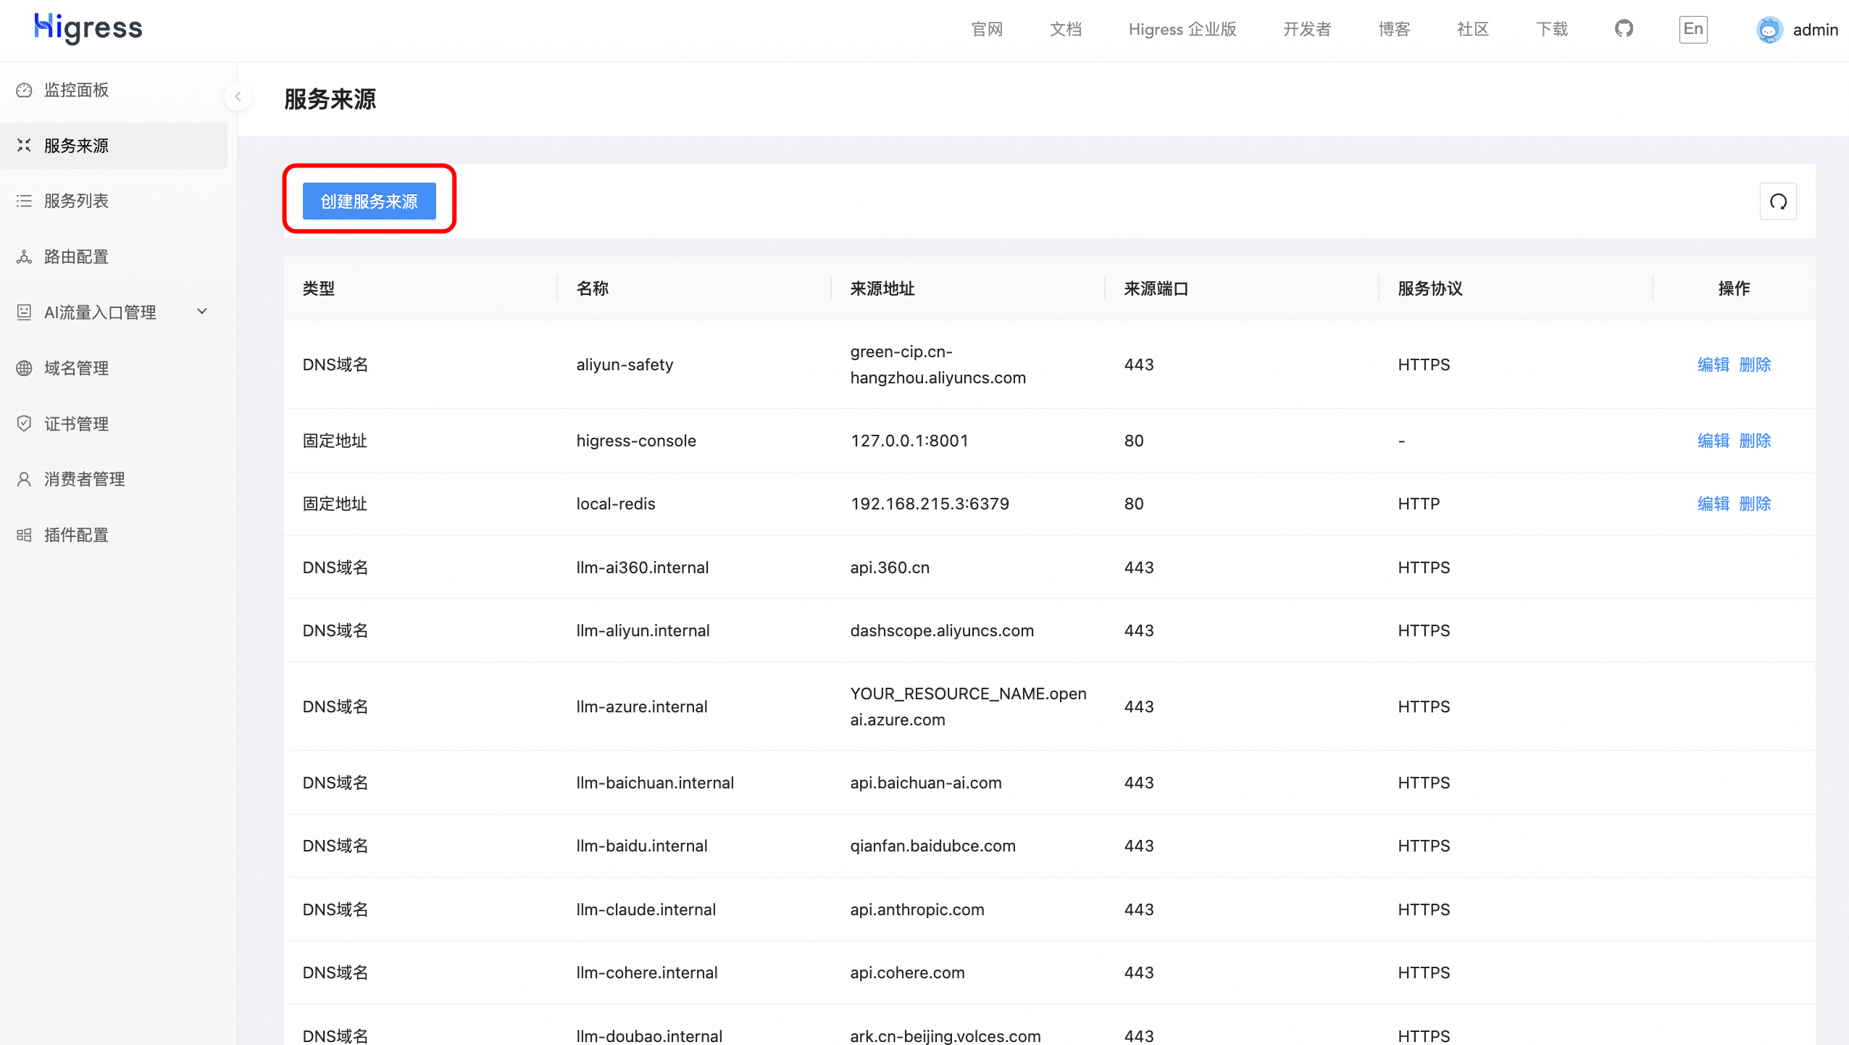Open 监控面板 dashboard from sidebar
Viewport: 1849px width, 1045px height.
click(76, 90)
